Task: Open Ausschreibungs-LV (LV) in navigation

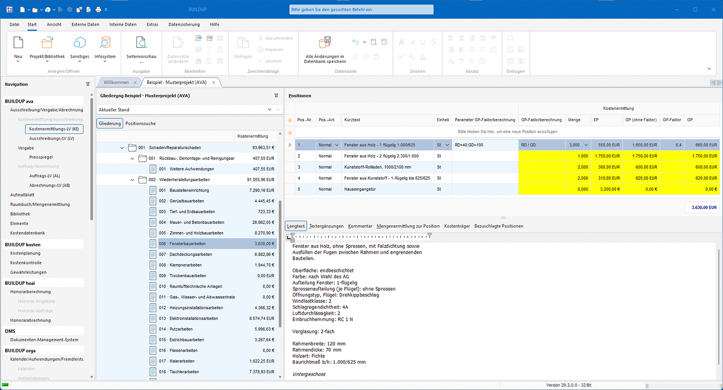Action: (x=52, y=138)
